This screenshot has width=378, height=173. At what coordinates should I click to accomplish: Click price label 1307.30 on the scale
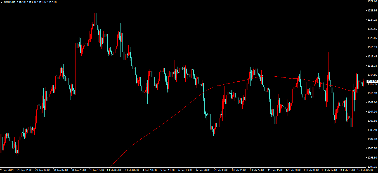point(372,111)
